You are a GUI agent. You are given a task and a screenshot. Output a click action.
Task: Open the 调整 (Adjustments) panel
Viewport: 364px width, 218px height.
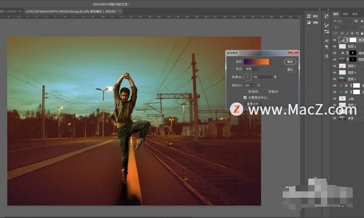point(312,23)
